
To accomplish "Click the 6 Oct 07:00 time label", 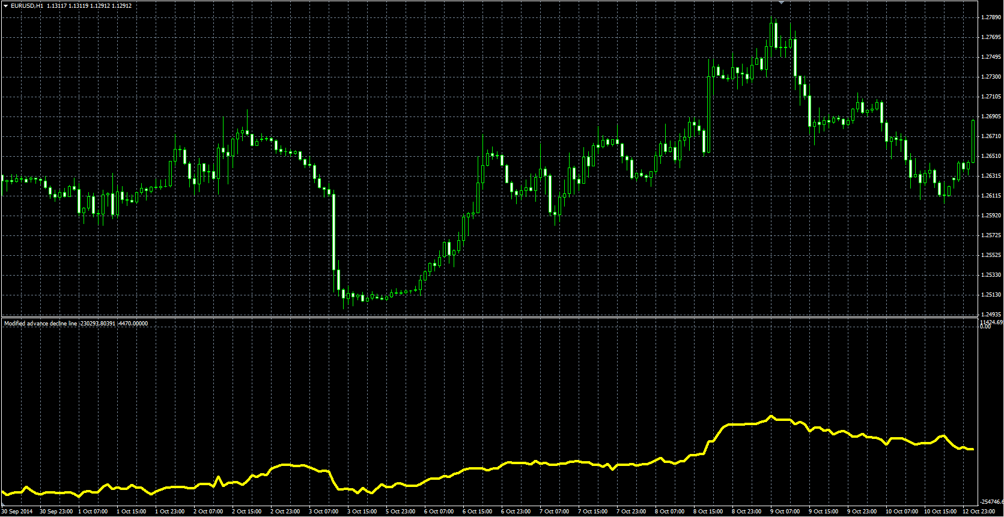I will (439, 512).
